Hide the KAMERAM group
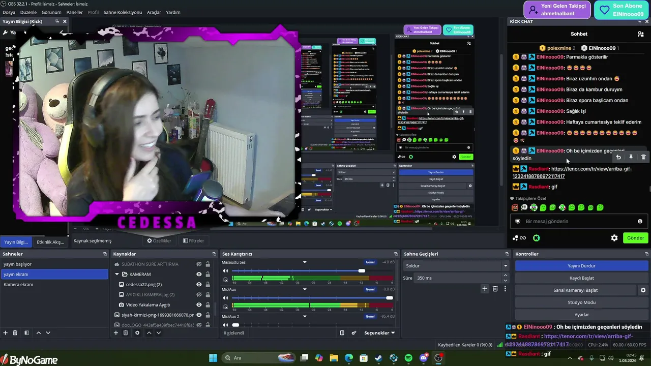 (199, 274)
